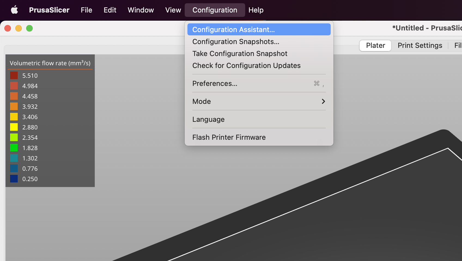Image resolution: width=462 pixels, height=261 pixels.
Task: Click the teal 1.302 swatch
Action: click(x=14, y=158)
